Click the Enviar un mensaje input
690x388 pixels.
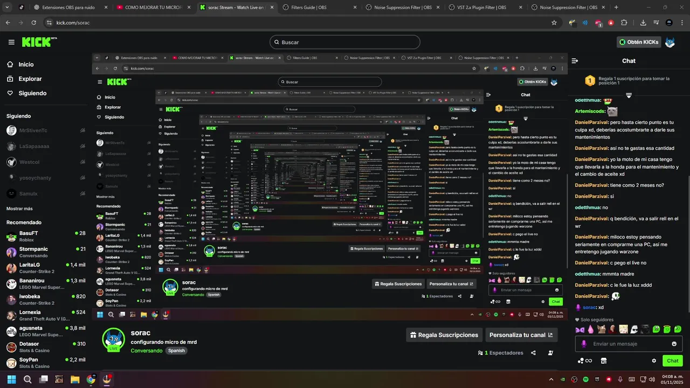[629, 344]
